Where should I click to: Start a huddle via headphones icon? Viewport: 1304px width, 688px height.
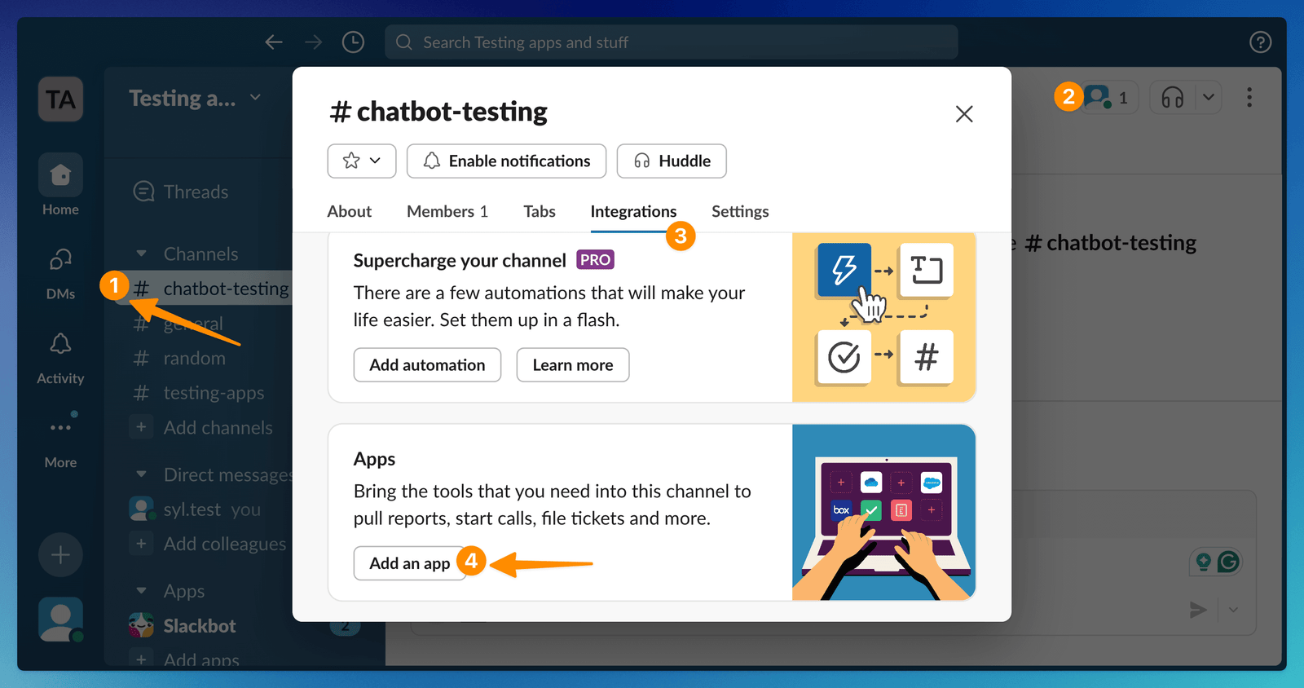click(x=1173, y=99)
